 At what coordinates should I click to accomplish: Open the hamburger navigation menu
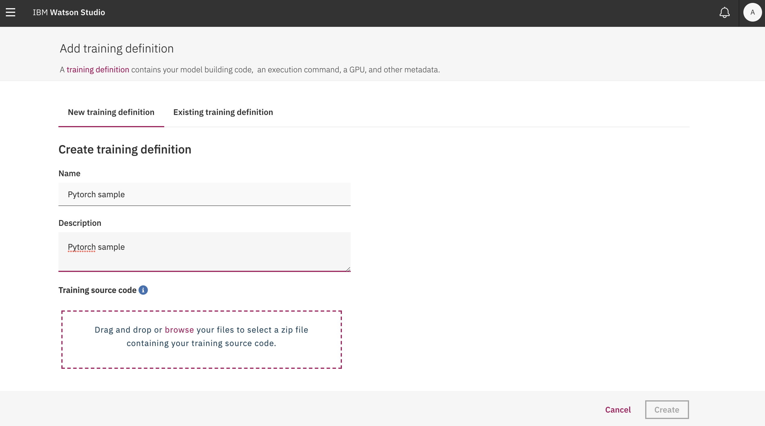pos(11,13)
